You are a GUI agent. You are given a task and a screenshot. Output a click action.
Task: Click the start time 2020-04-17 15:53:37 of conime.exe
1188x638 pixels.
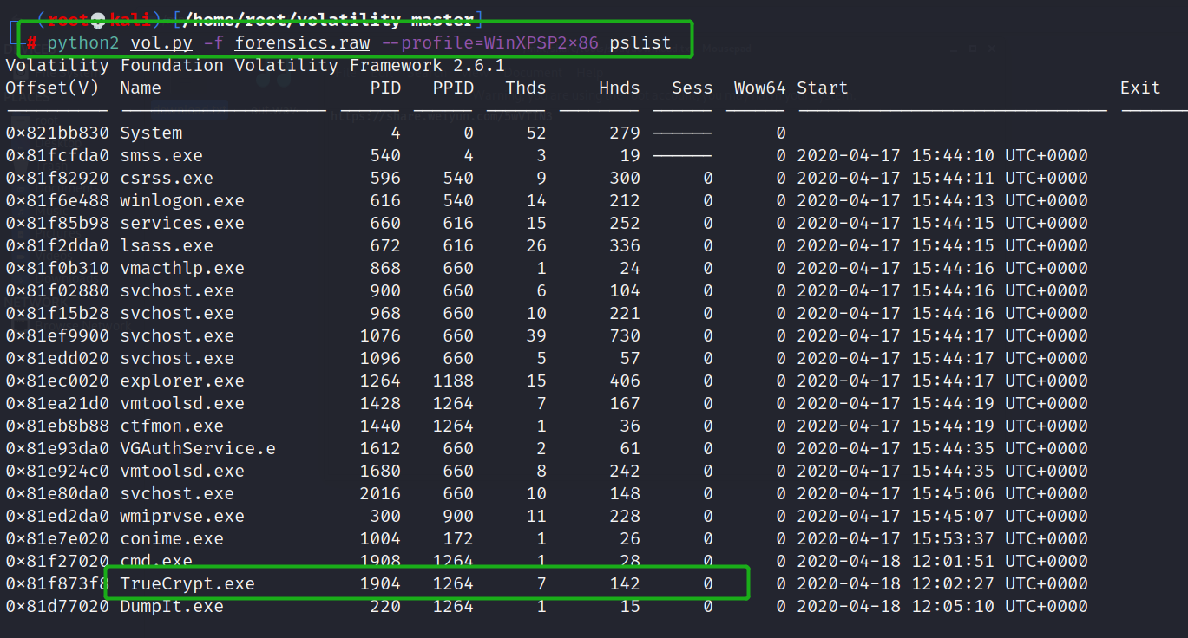[x=942, y=539]
